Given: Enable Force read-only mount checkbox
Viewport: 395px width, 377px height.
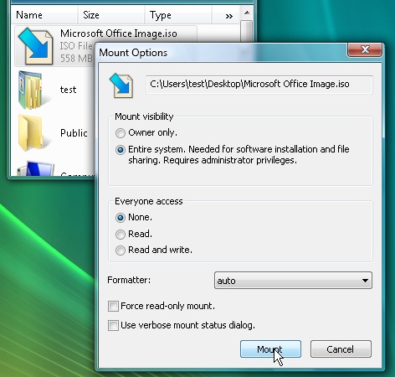Looking at the screenshot, I should pyautogui.click(x=113, y=306).
